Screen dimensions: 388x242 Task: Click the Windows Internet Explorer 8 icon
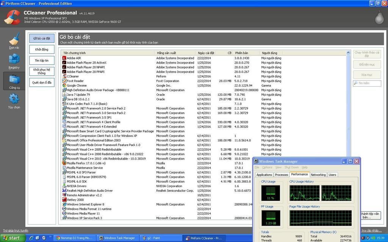(64, 204)
